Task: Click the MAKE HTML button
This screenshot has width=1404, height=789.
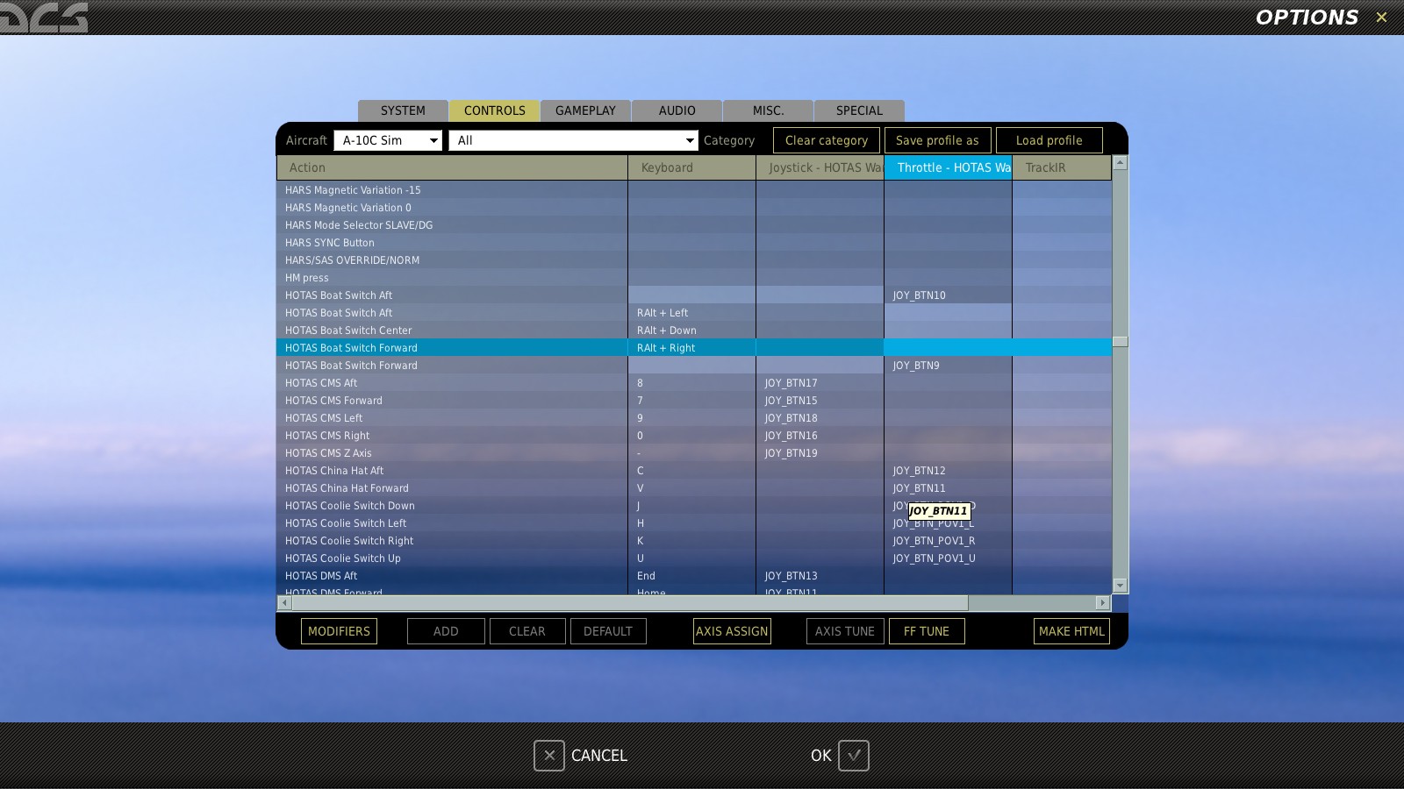Action: click(x=1071, y=631)
